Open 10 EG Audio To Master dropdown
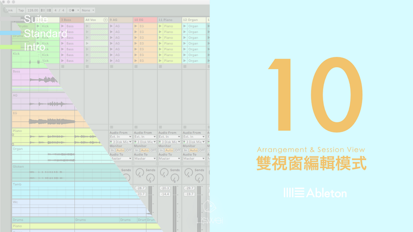Screen dimensions: 413x232 click(x=145, y=159)
